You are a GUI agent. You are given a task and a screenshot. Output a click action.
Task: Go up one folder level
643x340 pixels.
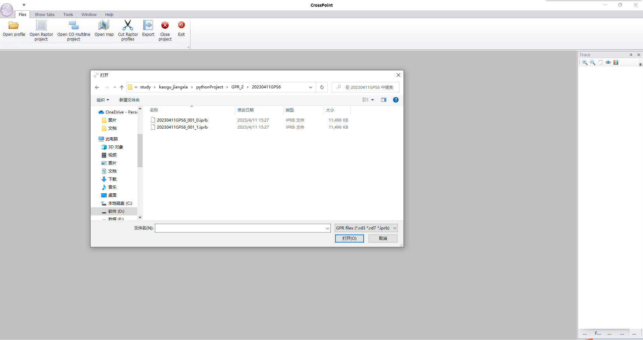pyautogui.click(x=122, y=87)
